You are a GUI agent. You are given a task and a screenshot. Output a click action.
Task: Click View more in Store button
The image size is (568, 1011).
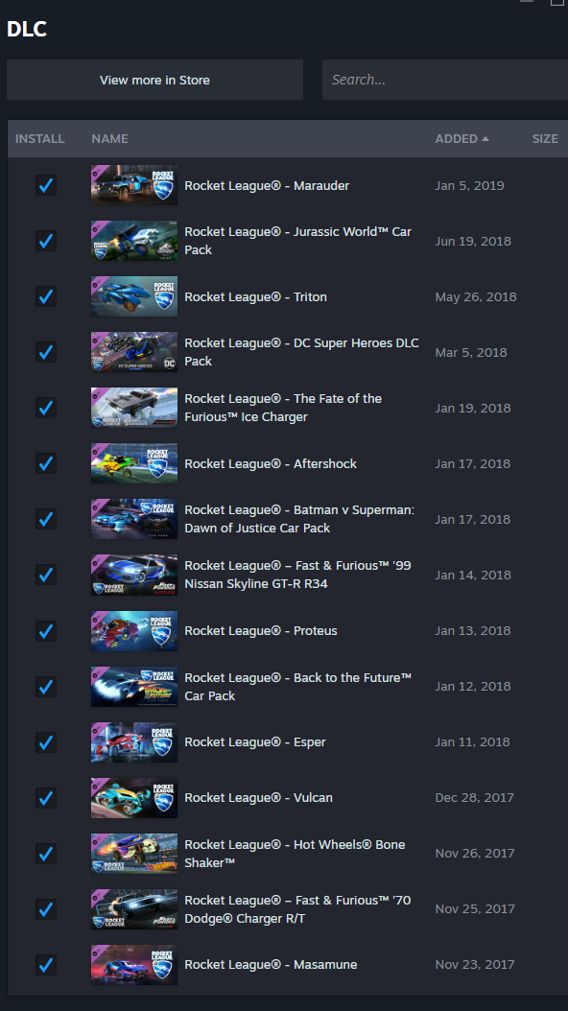[x=154, y=80]
